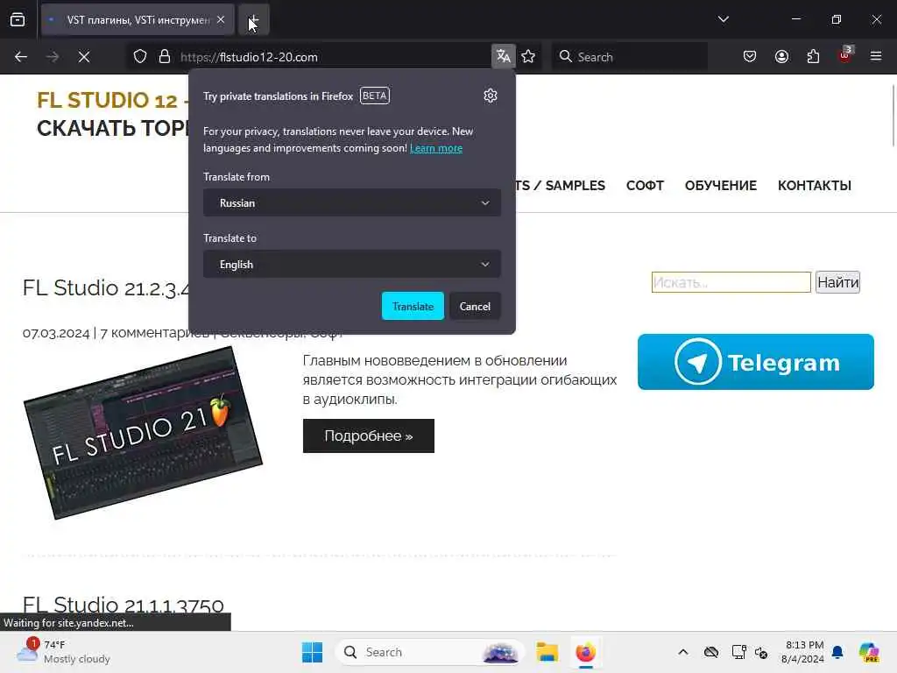
Task: Open the notification bell icon
Action: [837, 652]
